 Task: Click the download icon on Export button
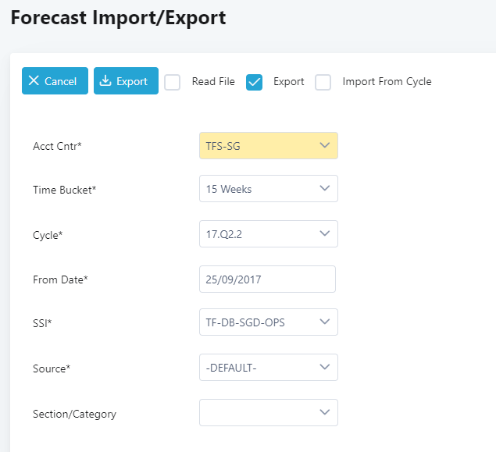point(105,81)
